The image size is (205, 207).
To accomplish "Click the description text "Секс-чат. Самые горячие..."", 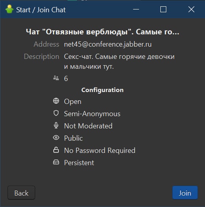I will [x=119, y=62].
